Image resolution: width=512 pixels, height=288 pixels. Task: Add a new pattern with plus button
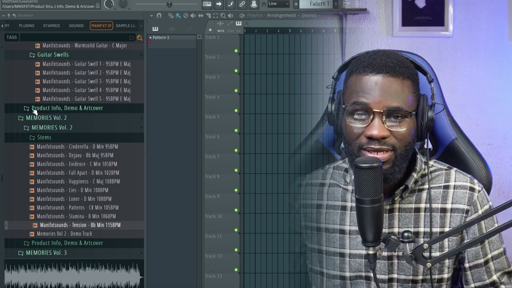pyautogui.click(x=336, y=4)
